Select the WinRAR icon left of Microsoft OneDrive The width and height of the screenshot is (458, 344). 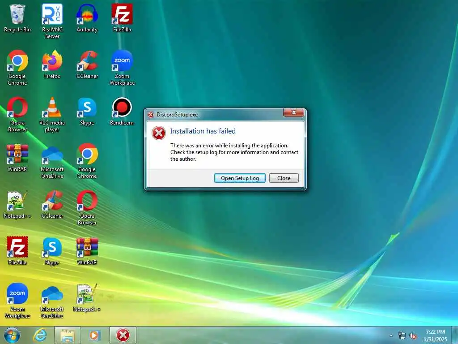pos(17,158)
